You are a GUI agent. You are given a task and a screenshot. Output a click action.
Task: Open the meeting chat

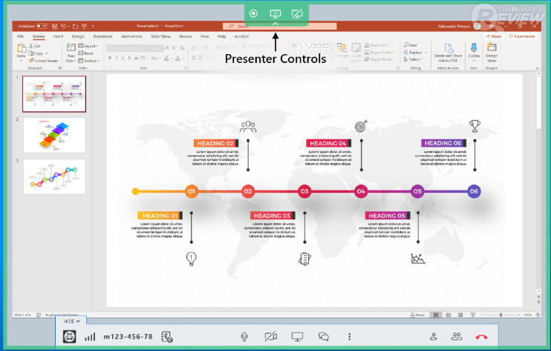[x=324, y=337]
